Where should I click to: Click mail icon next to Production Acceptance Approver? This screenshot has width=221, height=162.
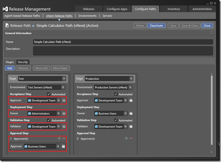131,100
